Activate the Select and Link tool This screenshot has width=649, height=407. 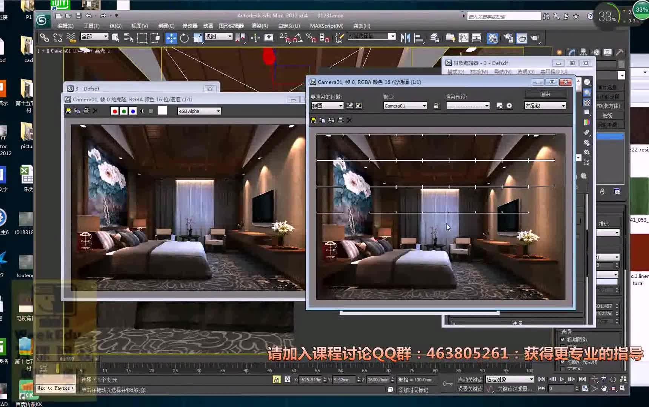pos(45,38)
